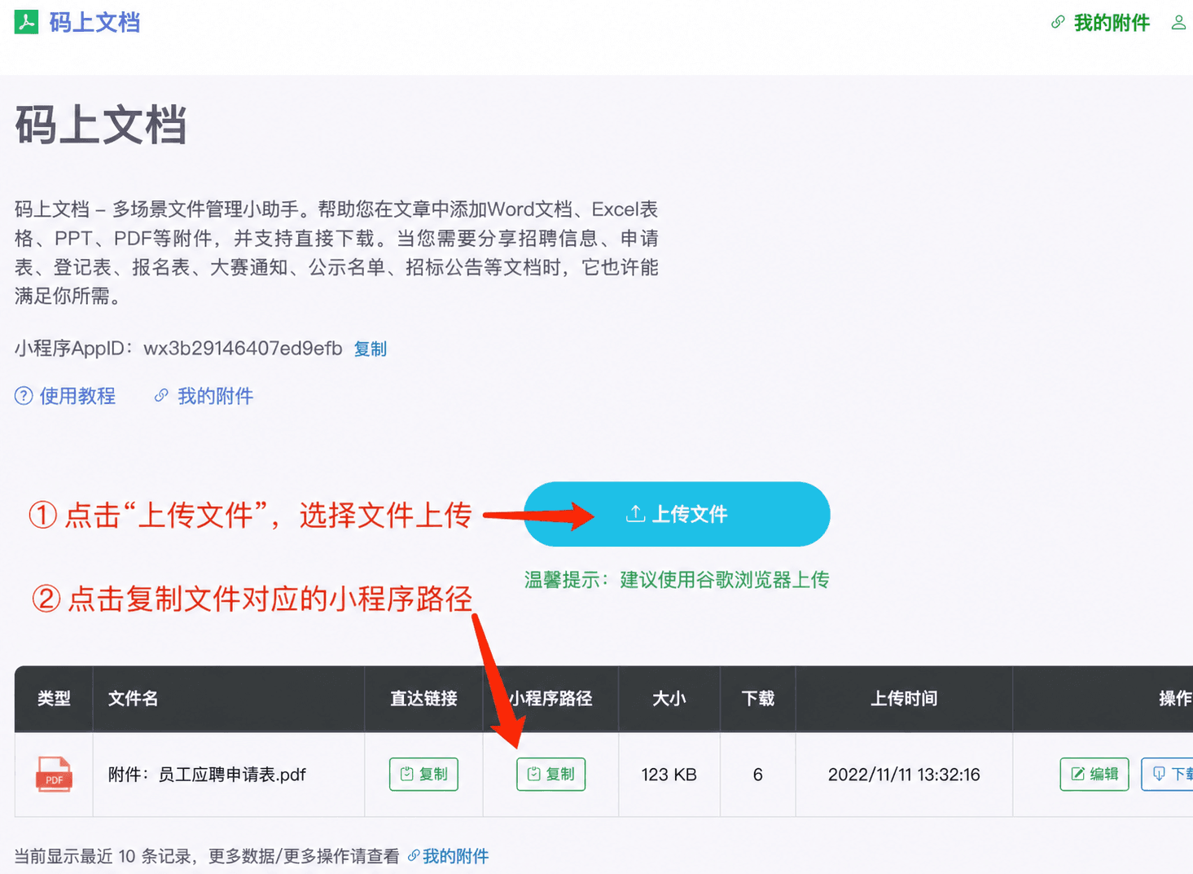Click the 直达链接 column header

pos(423,699)
